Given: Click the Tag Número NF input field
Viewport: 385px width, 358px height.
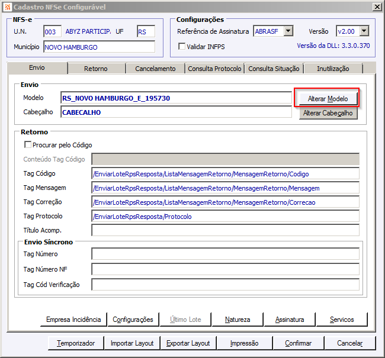Looking at the screenshot, I should pos(226,269).
